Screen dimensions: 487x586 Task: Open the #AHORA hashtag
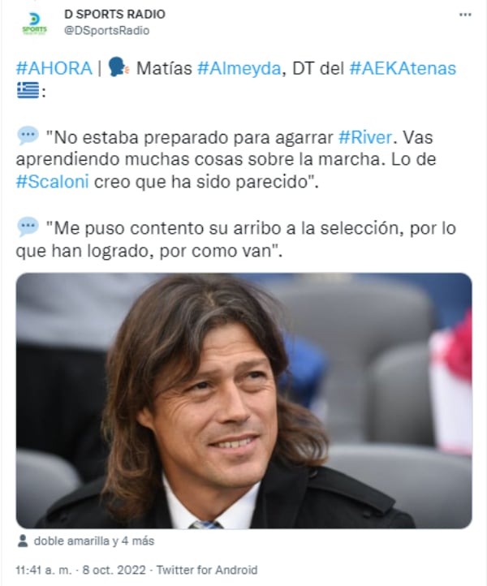54,68
